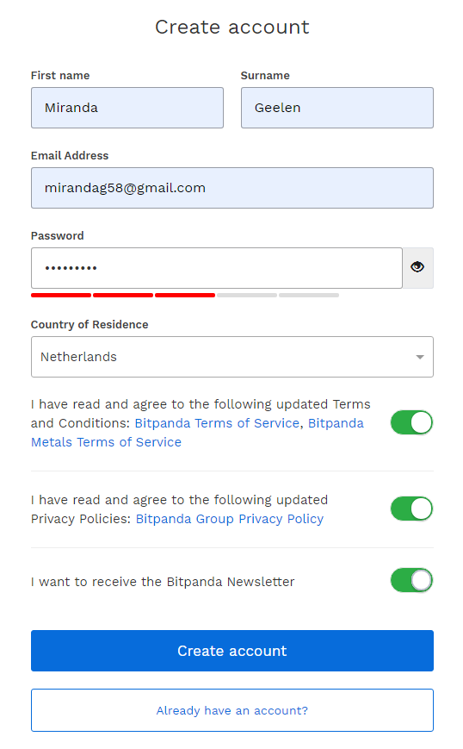Focus the First name field with Miranda

point(127,108)
